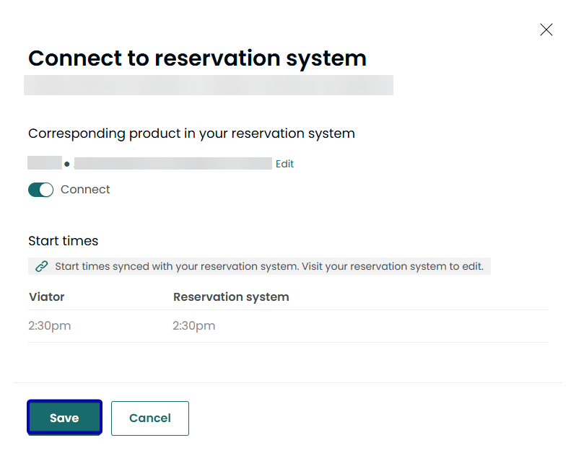The width and height of the screenshot is (576, 461).
Task: Click the Viator column header
Action: point(47,297)
